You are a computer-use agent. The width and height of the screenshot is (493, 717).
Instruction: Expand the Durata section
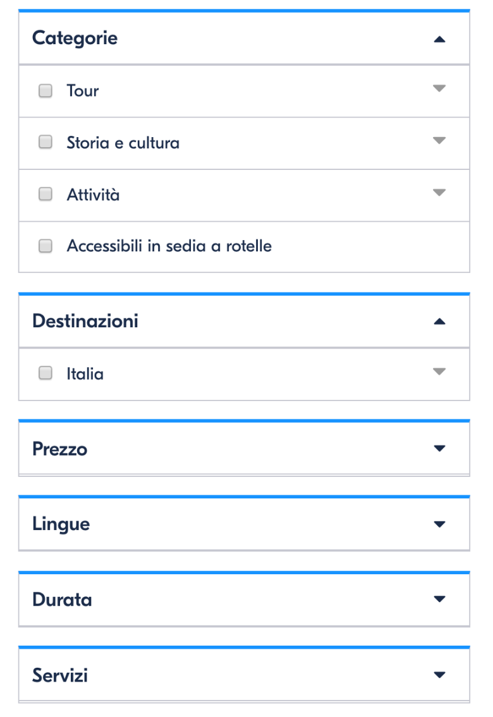439,600
